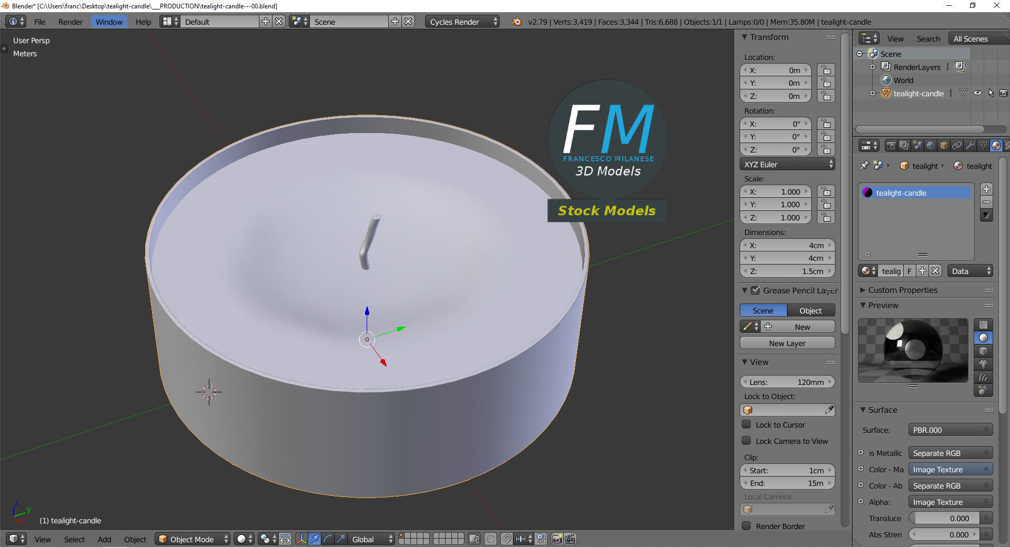Set preview to flat plane
This screenshot has height=548, width=1010.
(983, 325)
